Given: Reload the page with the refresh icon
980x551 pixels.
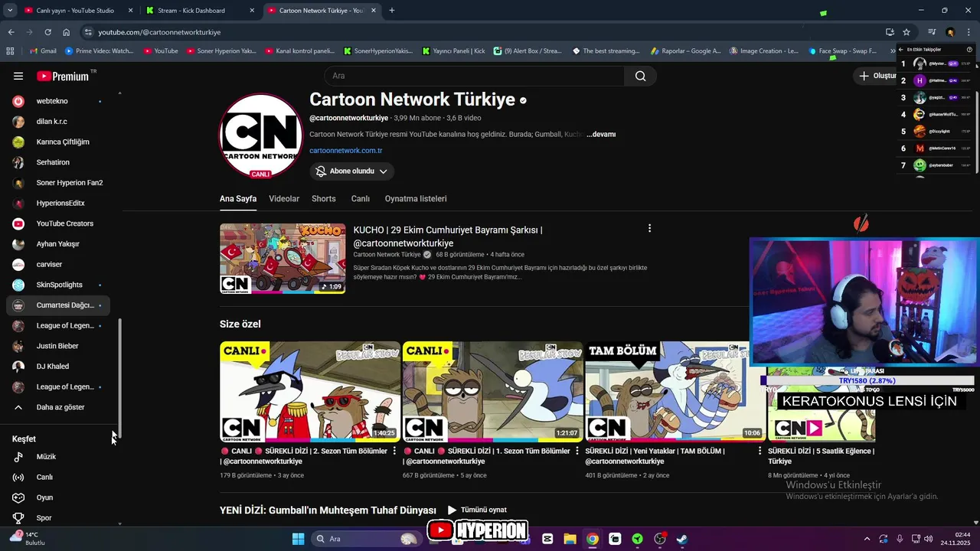Looking at the screenshot, I should click(47, 32).
